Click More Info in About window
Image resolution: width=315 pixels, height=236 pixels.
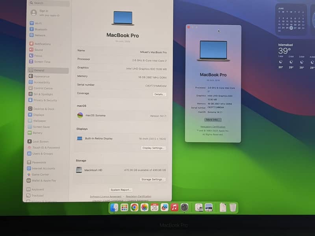tap(213, 120)
